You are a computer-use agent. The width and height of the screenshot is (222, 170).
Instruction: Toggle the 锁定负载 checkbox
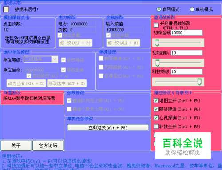60,36
